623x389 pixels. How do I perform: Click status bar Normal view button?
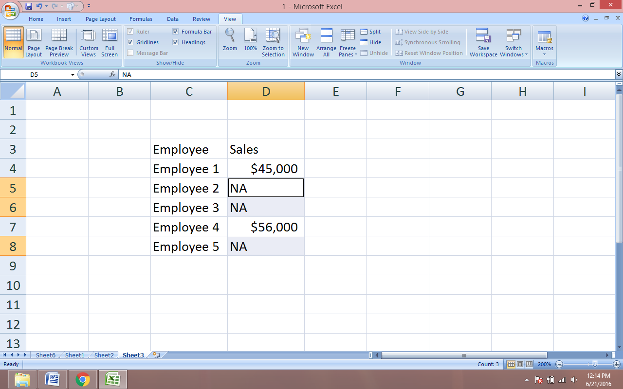(511, 364)
